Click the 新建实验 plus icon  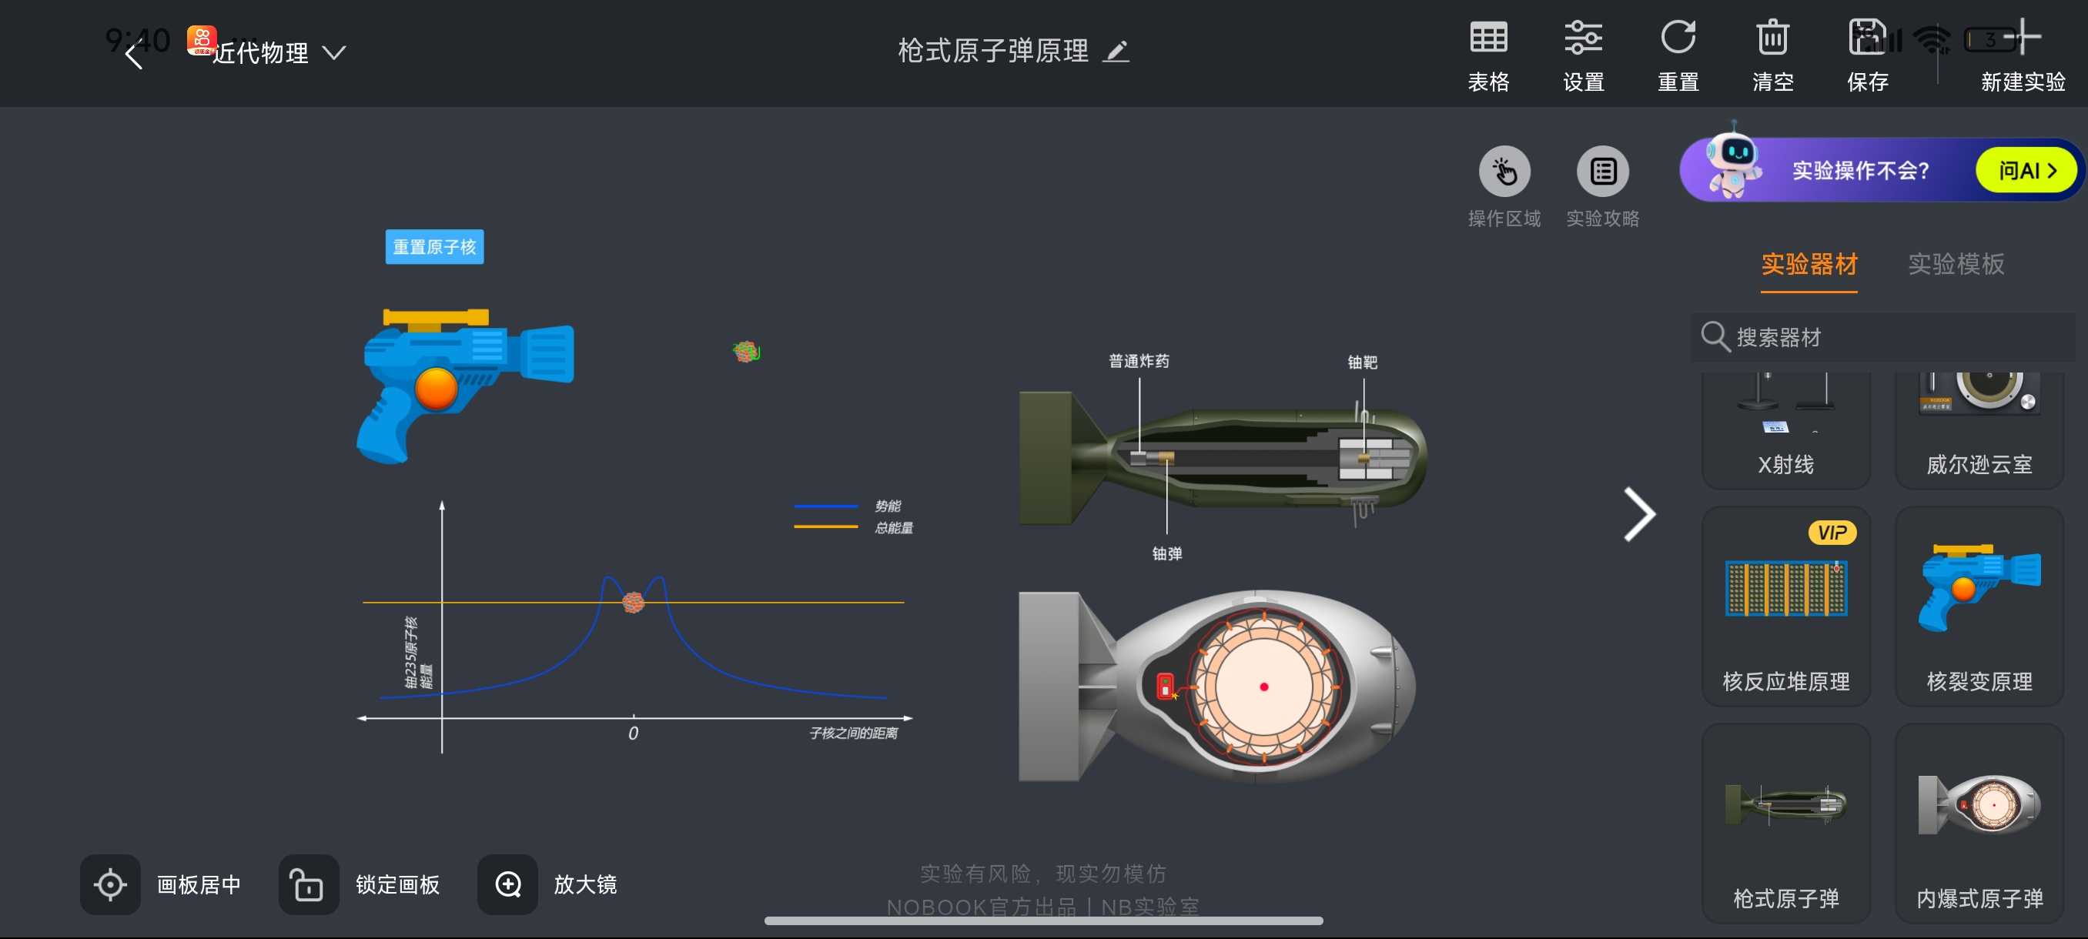[2023, 38]
